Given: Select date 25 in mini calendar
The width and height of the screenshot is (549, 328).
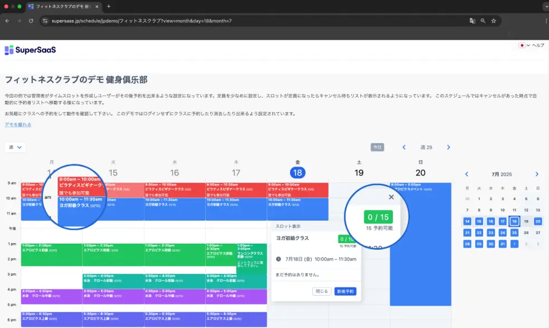Looking at the screenshot, I should pos(514,232).
